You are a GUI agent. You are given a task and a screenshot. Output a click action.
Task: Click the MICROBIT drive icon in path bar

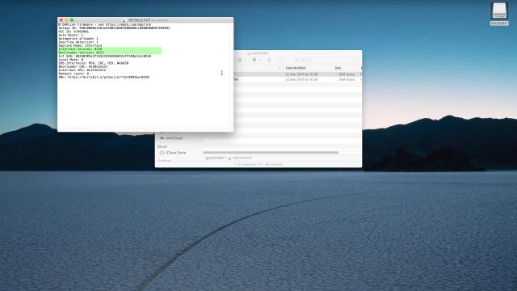[x=207, y=158]
